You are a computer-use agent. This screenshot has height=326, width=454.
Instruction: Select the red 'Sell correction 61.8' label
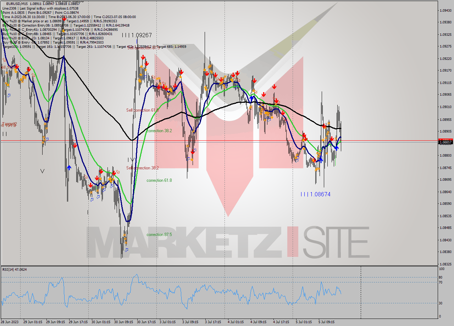coord(143,110)
